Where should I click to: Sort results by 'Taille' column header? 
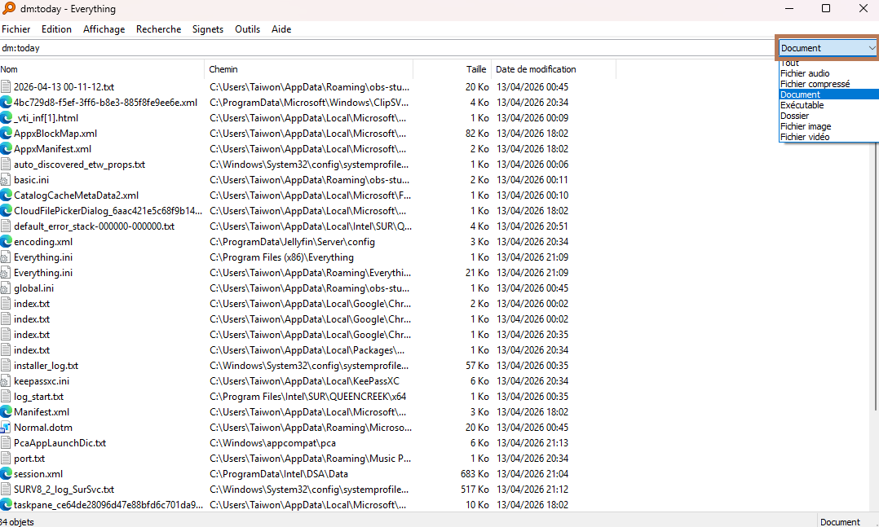(x=476, y=69)
